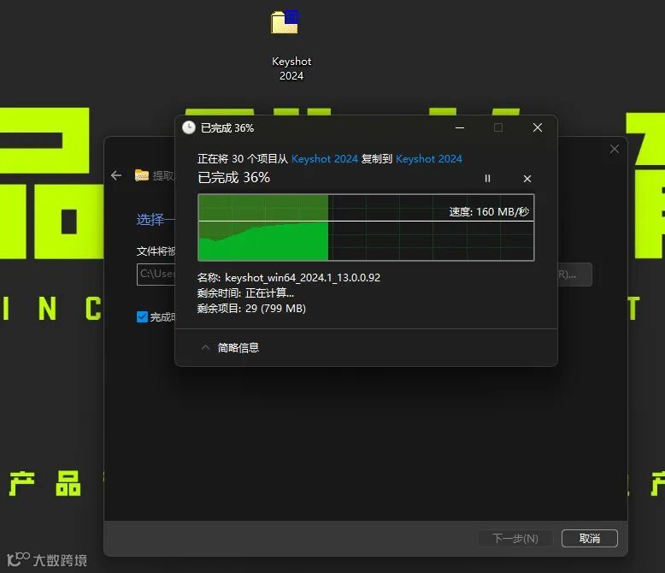Toggle the 完成时 checkbox in extract wizard

(x=142, y=317)
